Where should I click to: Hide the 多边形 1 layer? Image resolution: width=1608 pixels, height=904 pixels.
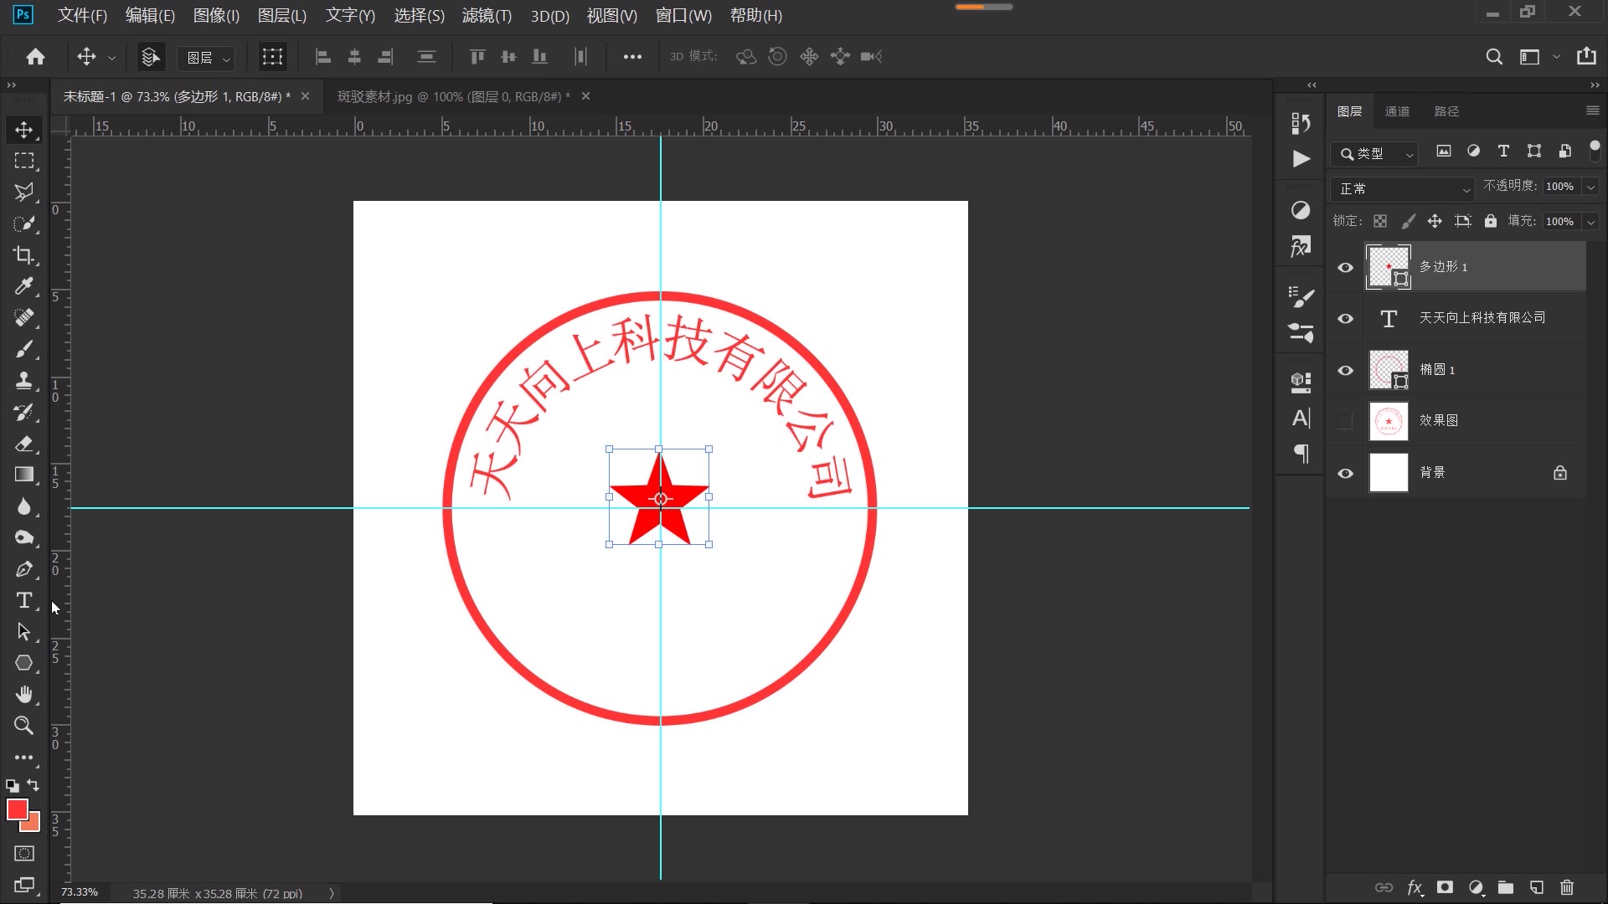point(1345,267)
